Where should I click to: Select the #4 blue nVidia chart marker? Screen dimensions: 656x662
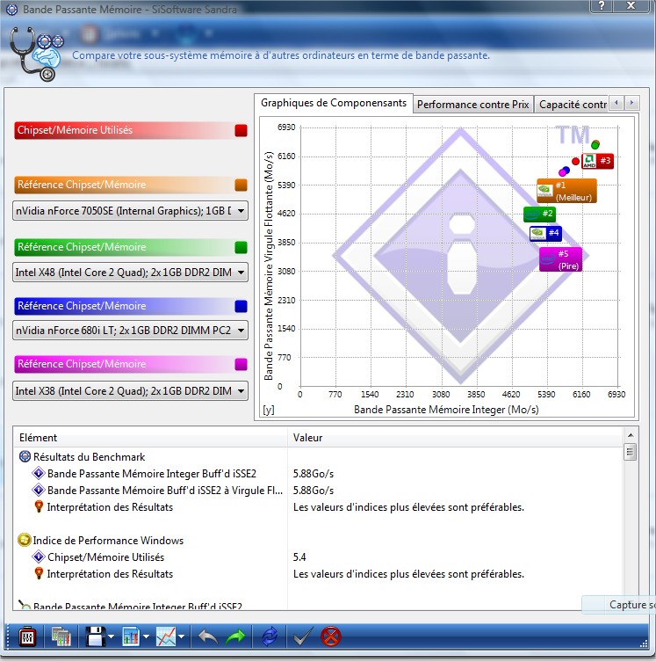click(x=545, y=234)
